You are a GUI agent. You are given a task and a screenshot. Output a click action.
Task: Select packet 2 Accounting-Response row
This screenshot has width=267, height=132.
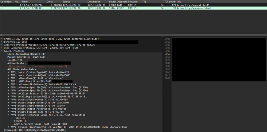[133, 8]
